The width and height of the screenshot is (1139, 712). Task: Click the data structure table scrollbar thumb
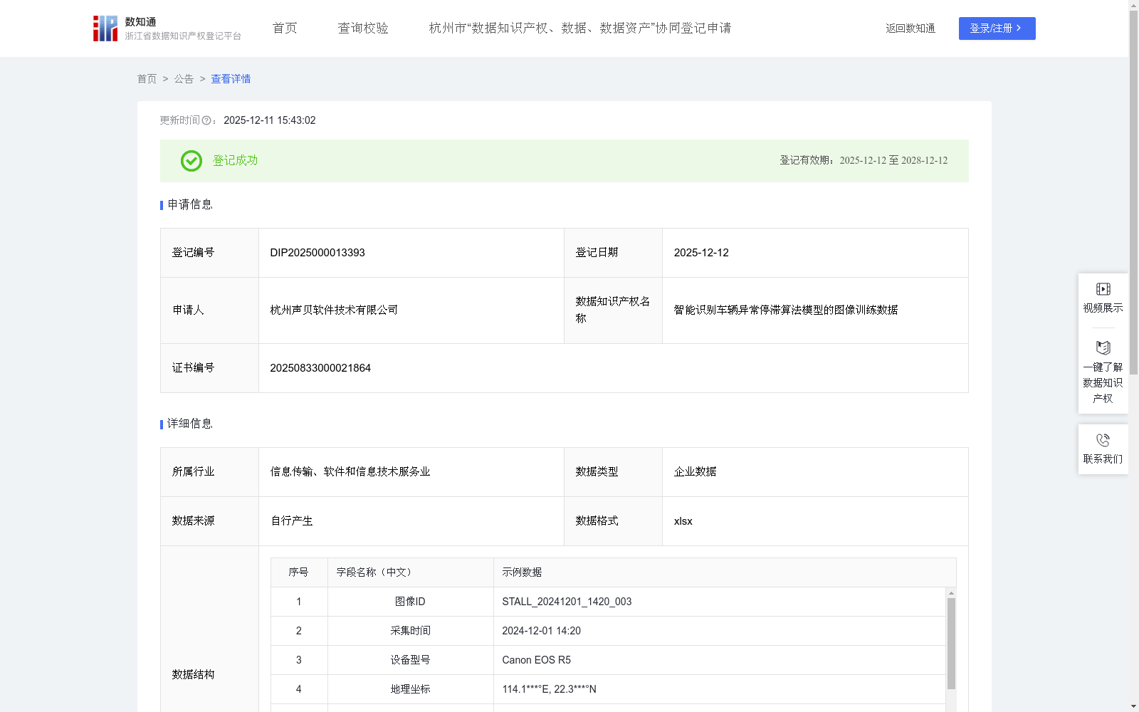951,644
